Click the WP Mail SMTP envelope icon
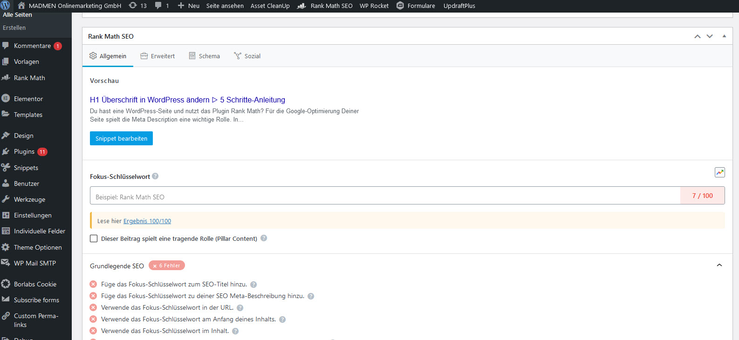Image resolution: width=739 pixels, height=340 pixels. coord(6,263)
